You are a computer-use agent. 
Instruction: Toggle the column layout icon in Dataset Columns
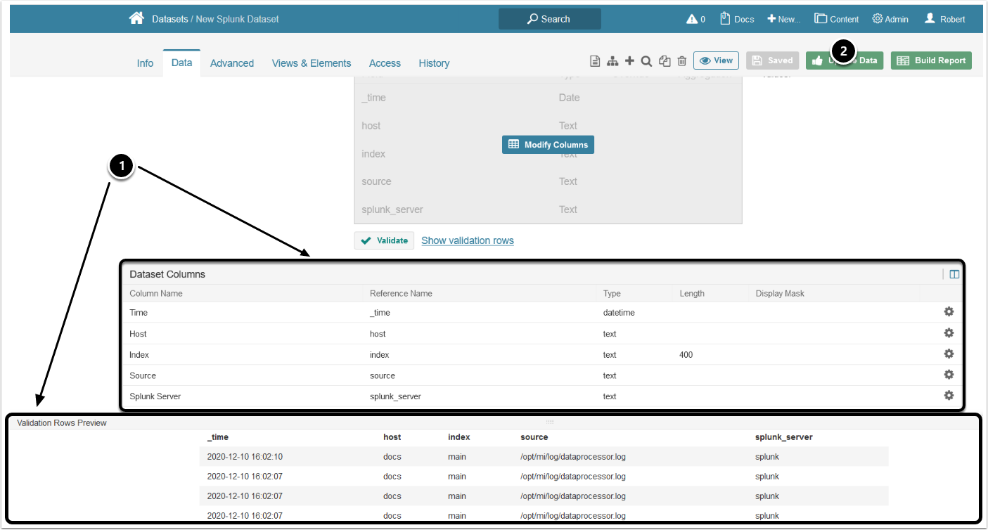954,274
